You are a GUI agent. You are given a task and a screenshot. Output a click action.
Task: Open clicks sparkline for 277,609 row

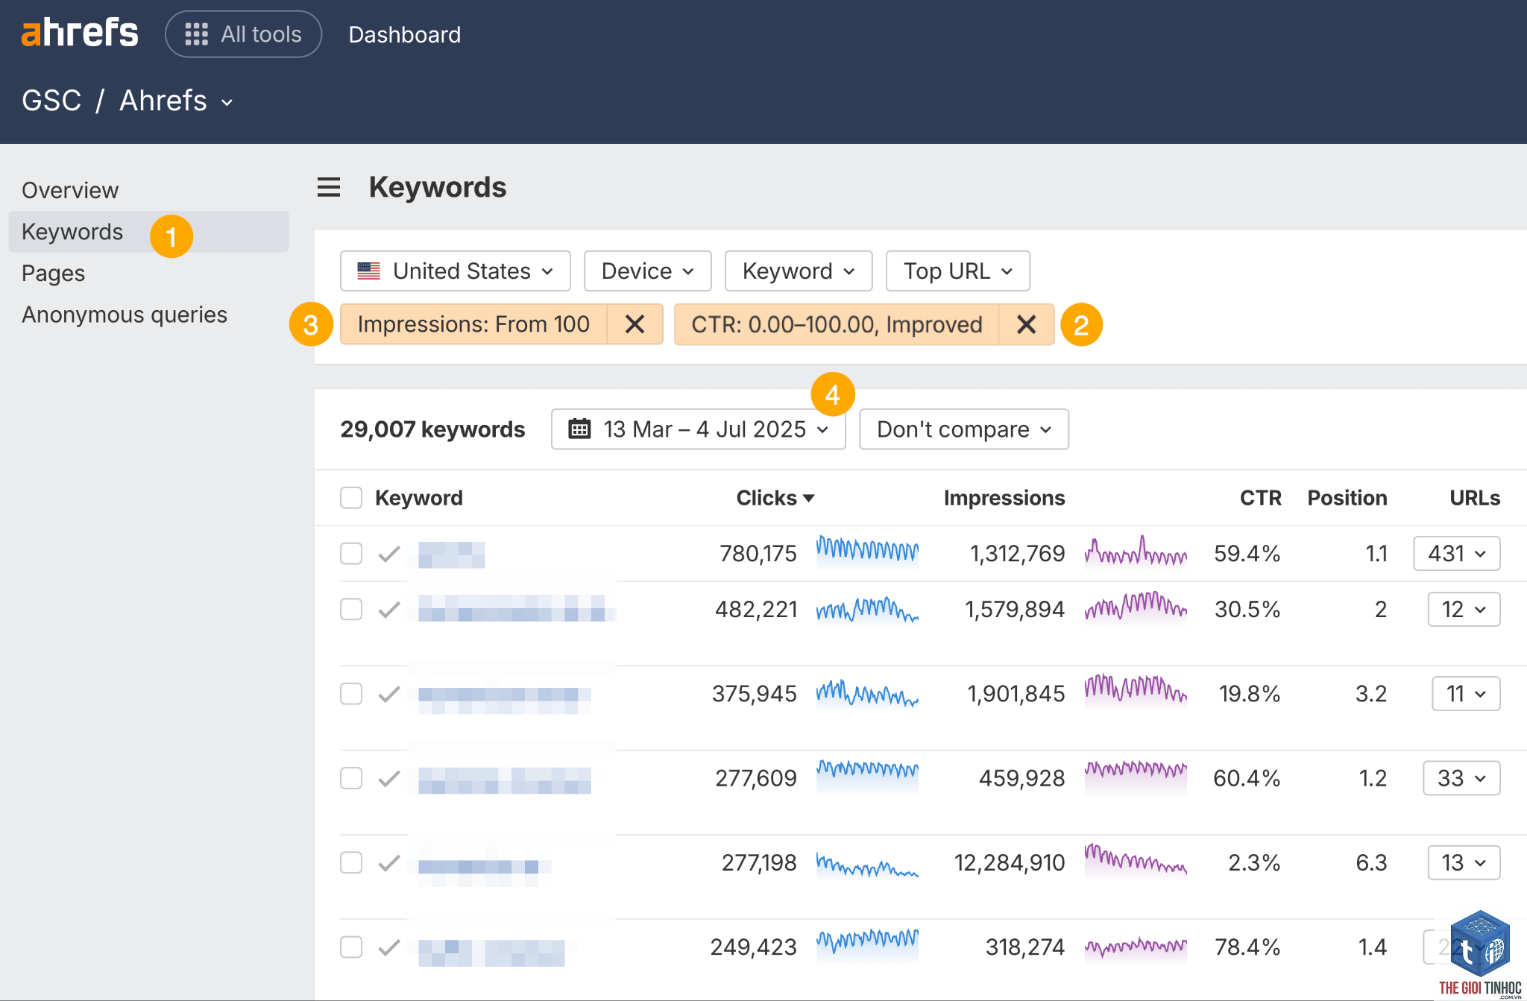867,777
